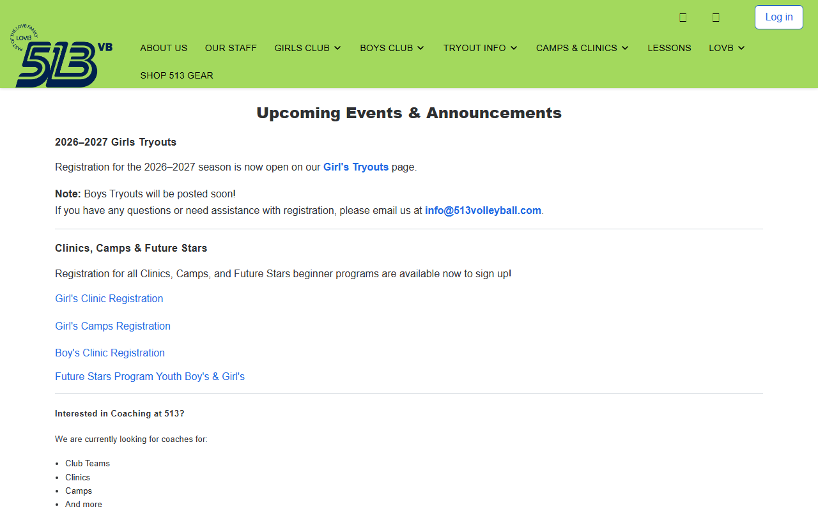Open the About Us page
This screenshot has height=511, width=818.
(164, 48)
